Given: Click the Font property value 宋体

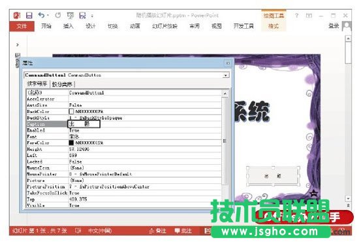Looking at the screenshot, I should 74,137.
